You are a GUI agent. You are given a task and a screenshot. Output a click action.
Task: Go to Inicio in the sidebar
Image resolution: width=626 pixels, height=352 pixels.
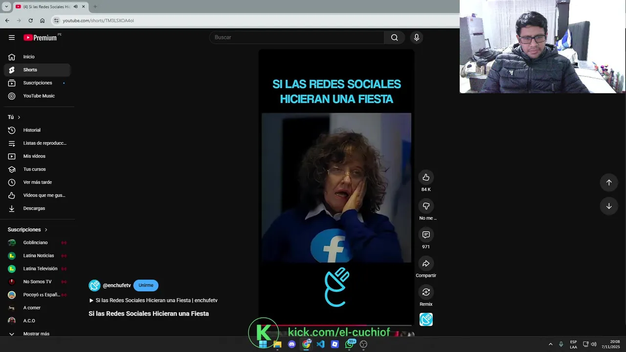pos(37,57)
